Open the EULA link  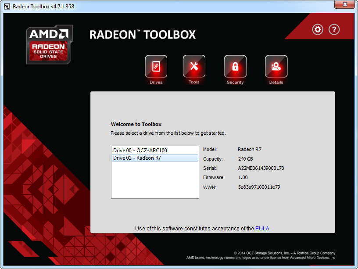tap(262, 229)
